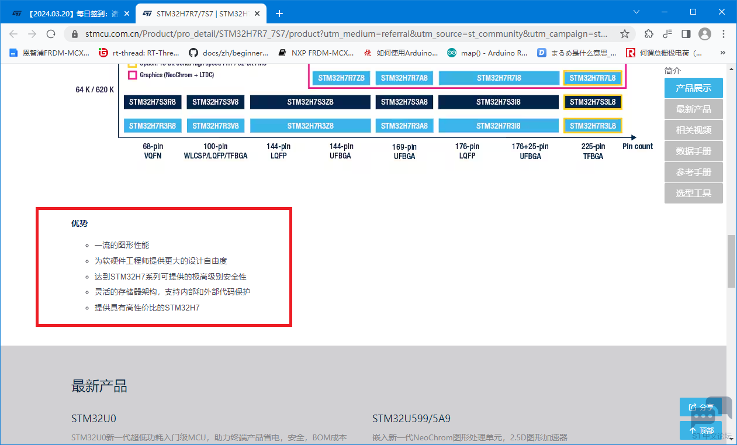Click the 最新产品 section heading

(x=99, y=386)
